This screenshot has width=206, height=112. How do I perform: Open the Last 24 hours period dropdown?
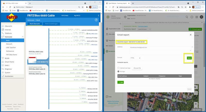[x=144, y=29]
